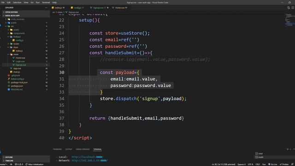Switch to the Home.vue editor tab

pyautogui.click(x=120, y=8)
